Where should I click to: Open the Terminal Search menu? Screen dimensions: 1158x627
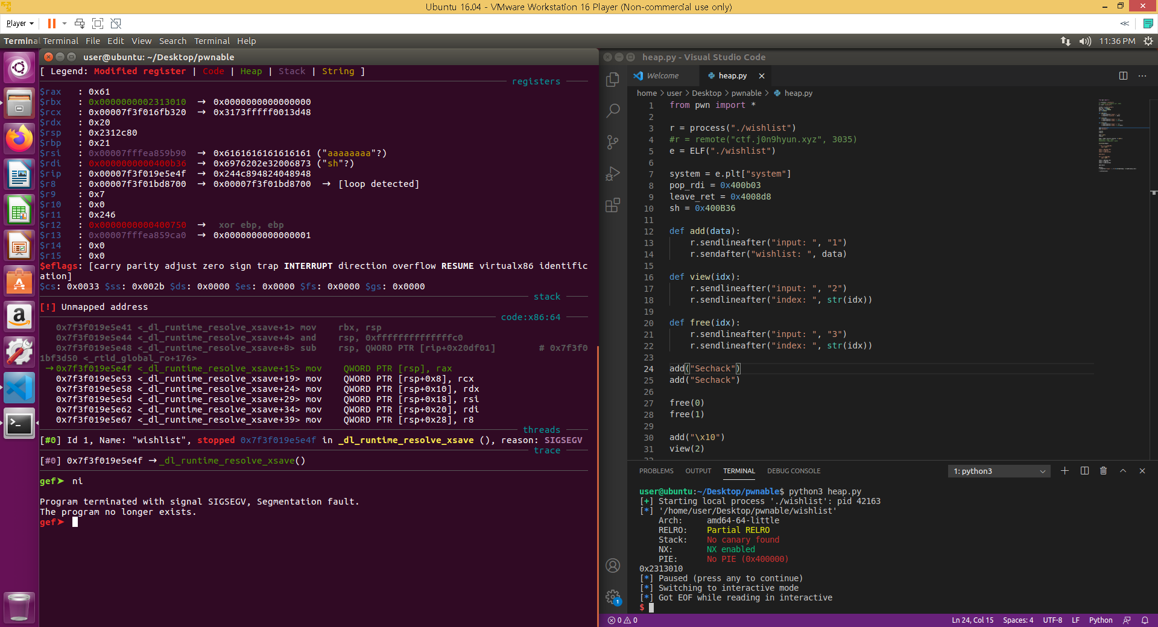pos(173,41)
